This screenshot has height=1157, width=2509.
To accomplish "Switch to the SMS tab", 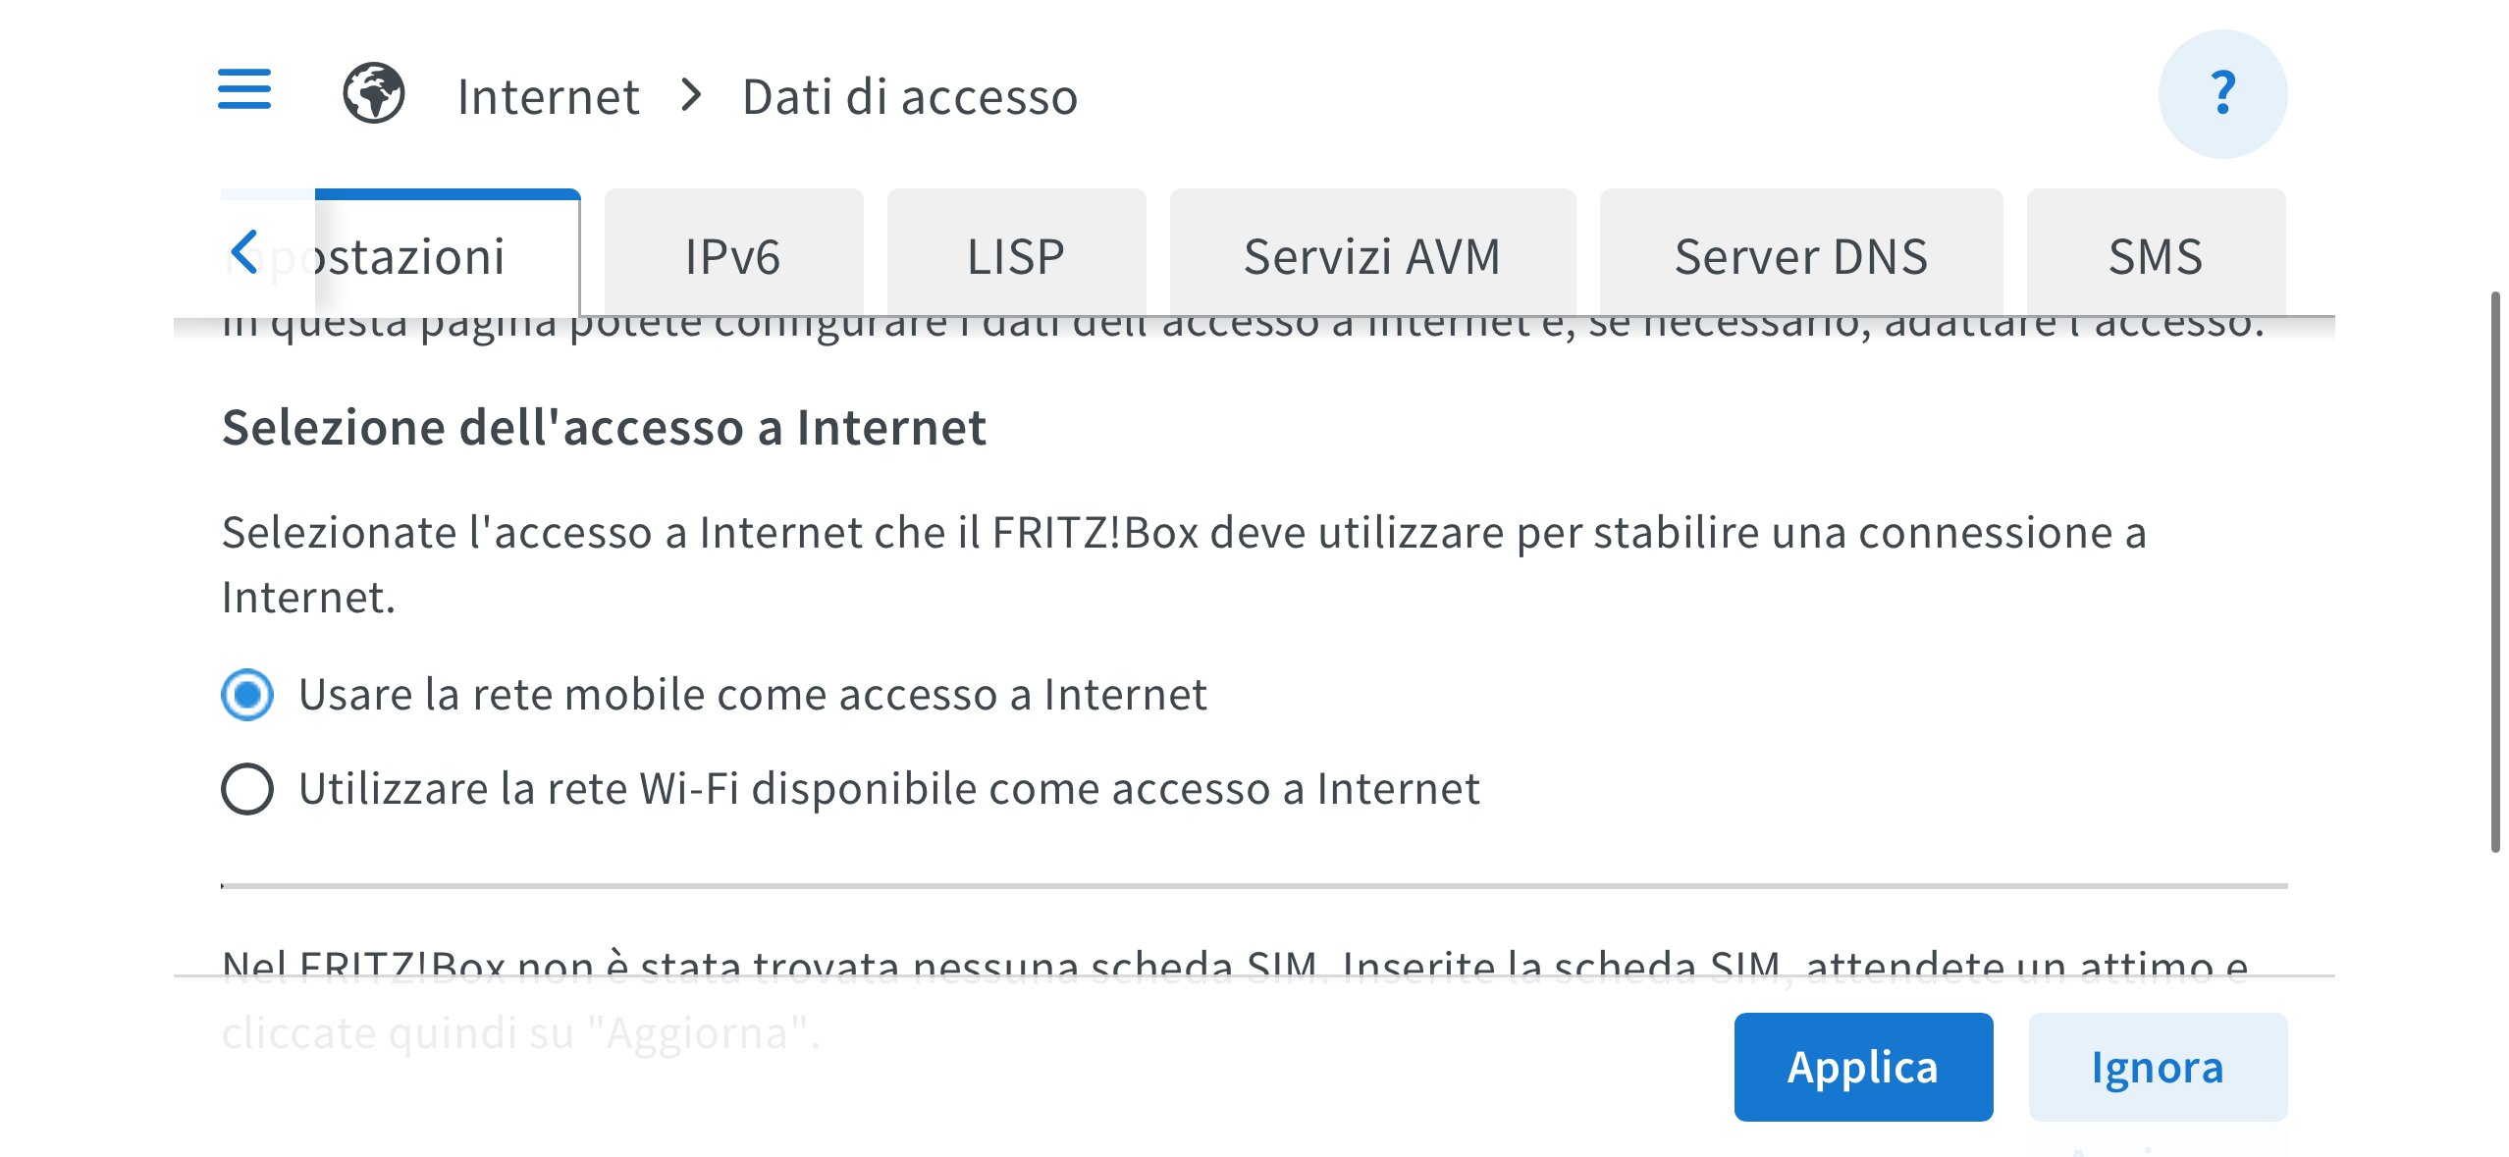I will [2155, 256].
